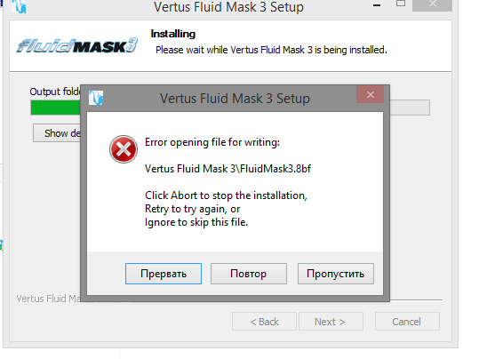Click the red error X icon
495x359 pixels.
point(124,149)
